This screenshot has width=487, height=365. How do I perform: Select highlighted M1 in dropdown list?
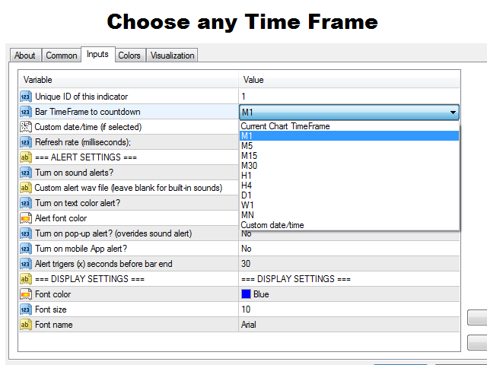pos(349,136)
